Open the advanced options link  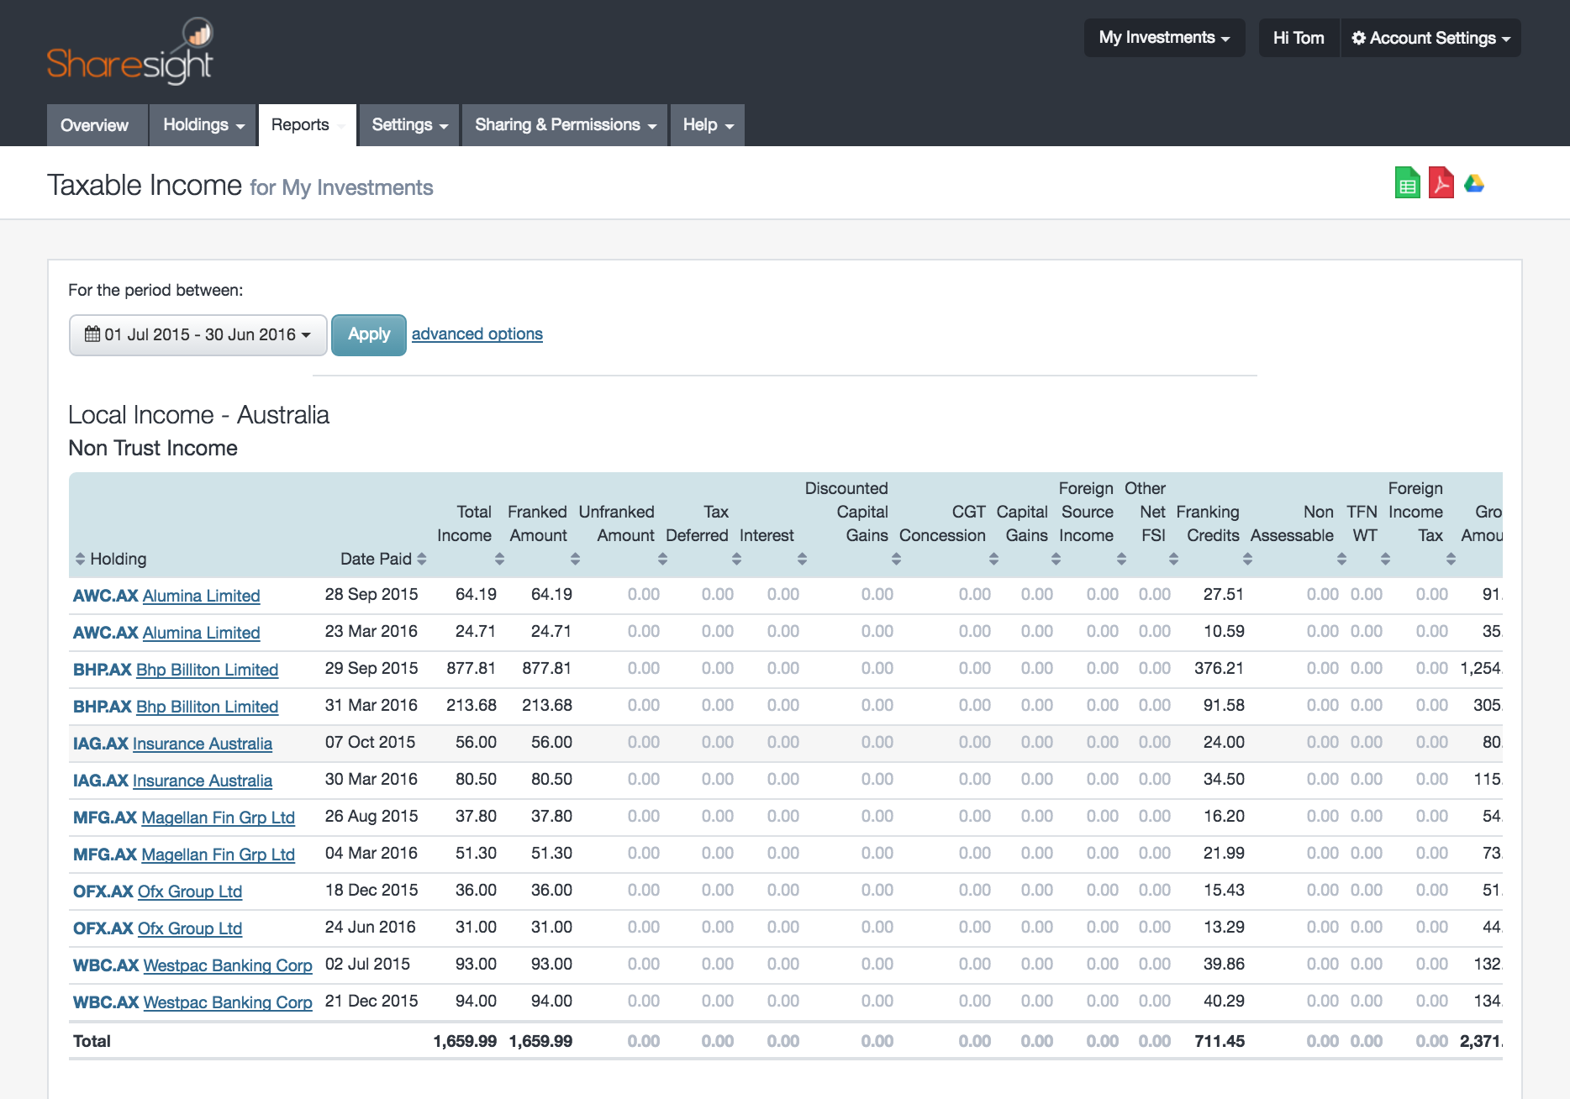[477, 334]
